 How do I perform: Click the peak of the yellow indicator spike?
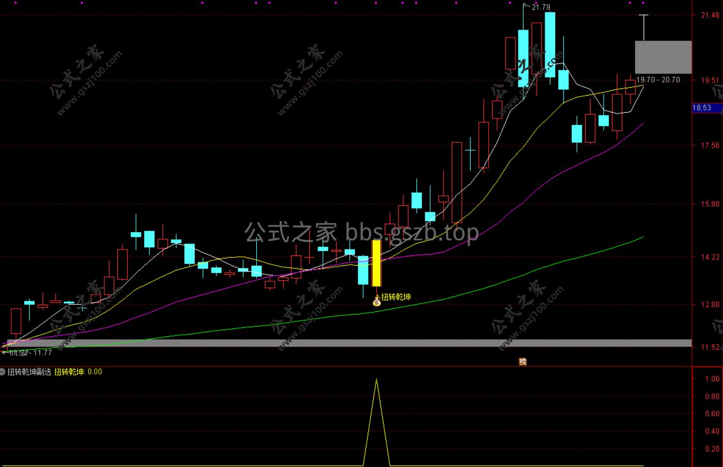[x=377, y=379]
